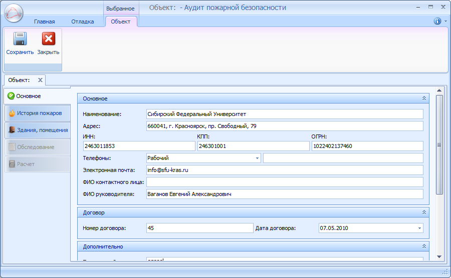Click the vertical scrollbar thumb
The image size is (451, 278).
439,145
